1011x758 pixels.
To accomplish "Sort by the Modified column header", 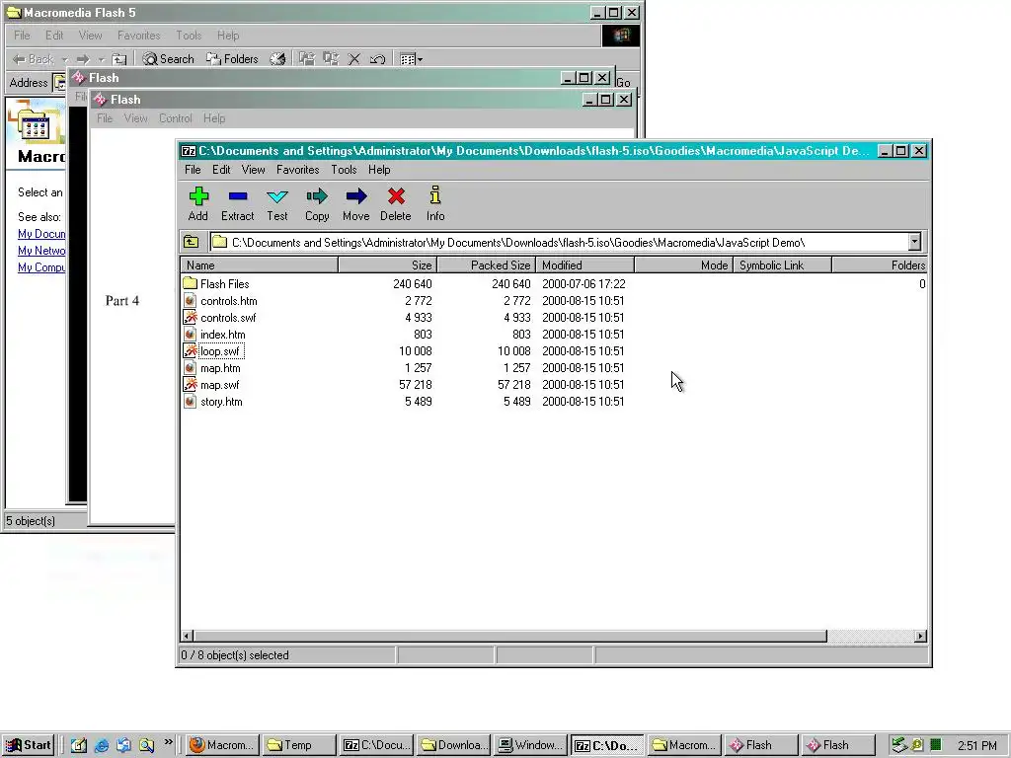I will pyautogui.click(x=584, y=265).
